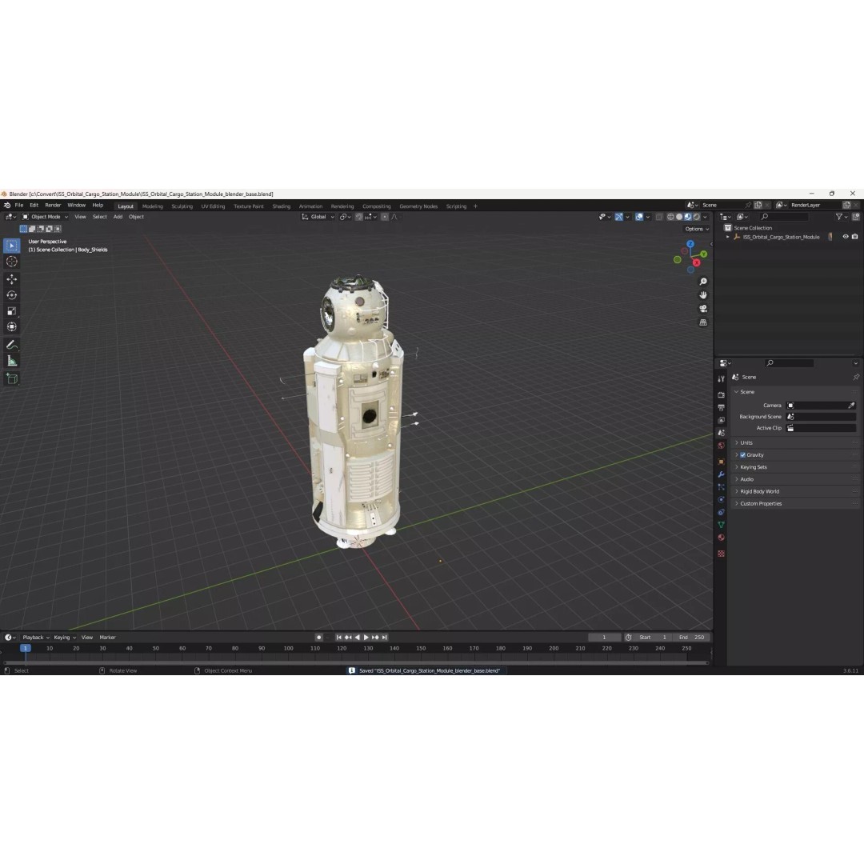Toggle snapping magnet icon
This screenshot has width=864, height=864.
point(358,217)
